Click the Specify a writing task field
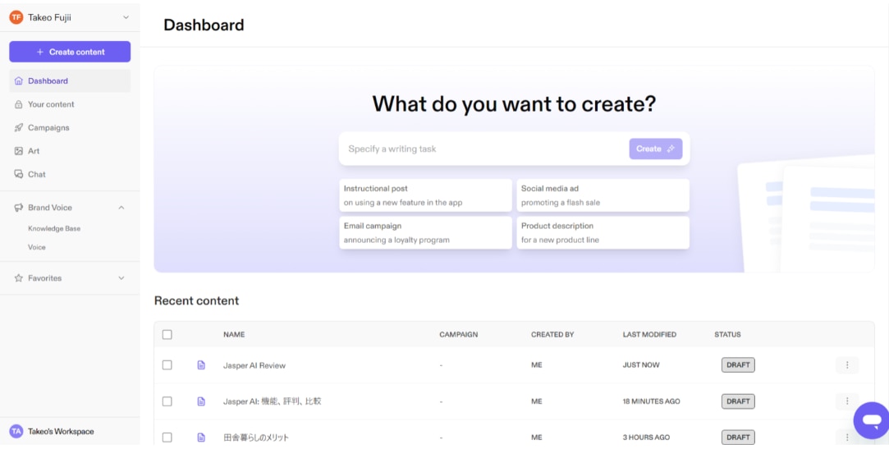889x458 pixels. (486, 149)
